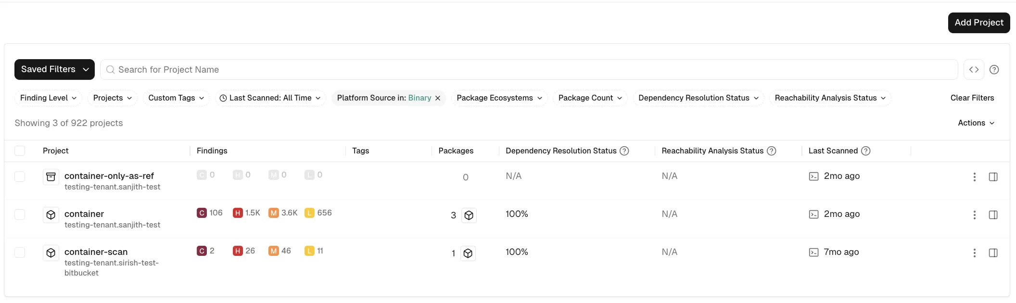1016x303 pixels.
Task: Open side panel for container row
Action: tap(993, 215)
